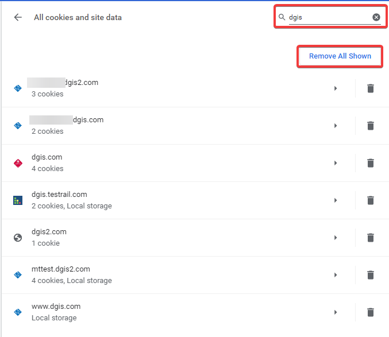This screenshot has width=389, height=337.
Task: Click the dgis.com red favicon
Action: tap(18, 163)
